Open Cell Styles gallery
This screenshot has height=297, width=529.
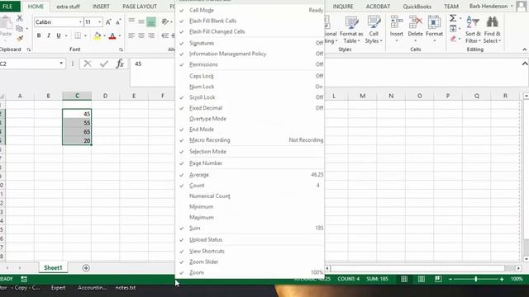click(x=374, y=30)
